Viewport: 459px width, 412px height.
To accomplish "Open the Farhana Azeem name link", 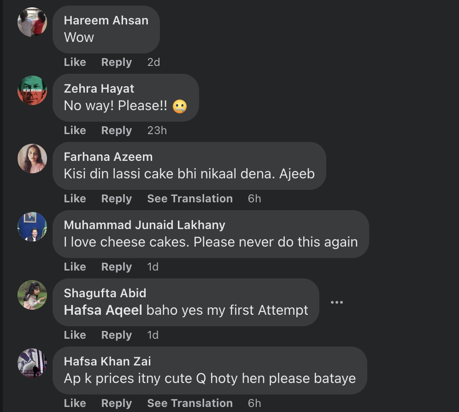I will click(x=108, y=157).
